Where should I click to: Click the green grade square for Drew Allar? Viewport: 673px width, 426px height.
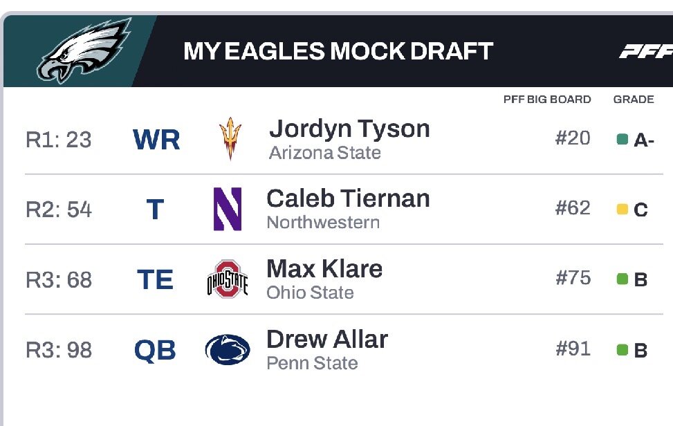(x=622, y=349)
